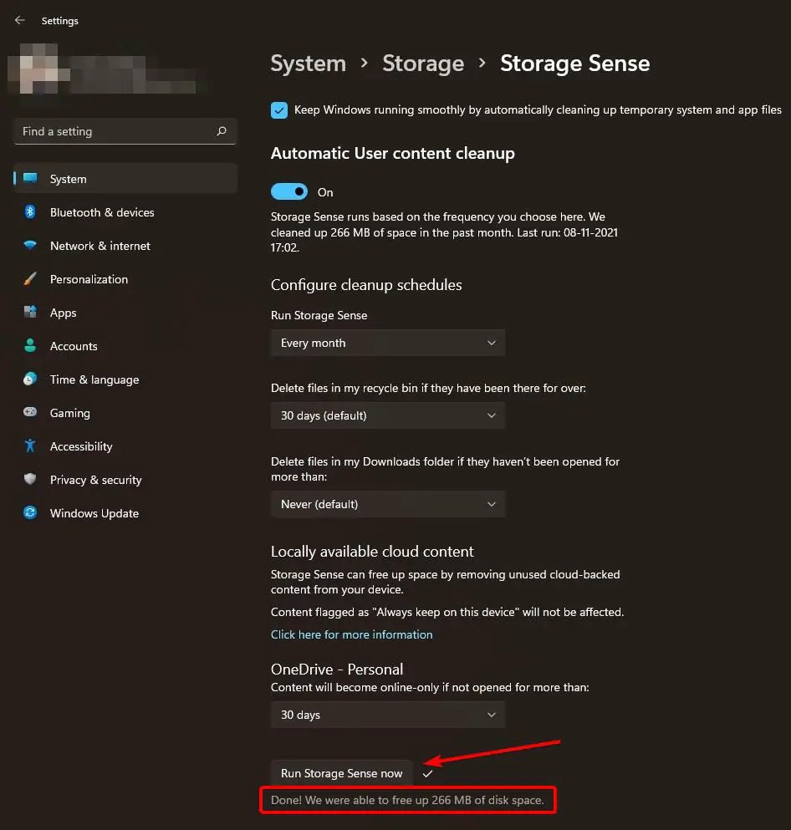Open the Apps icon in sidebar
Screen dimensions: 791x830
[x=30, y=312]
